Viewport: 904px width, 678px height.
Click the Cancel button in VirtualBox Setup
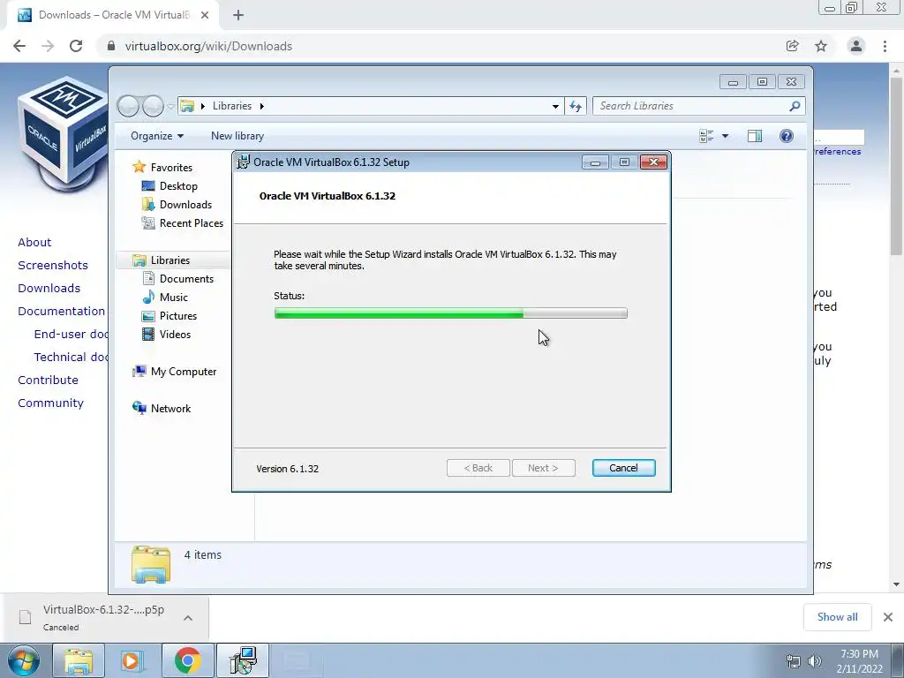pos(623,468)
